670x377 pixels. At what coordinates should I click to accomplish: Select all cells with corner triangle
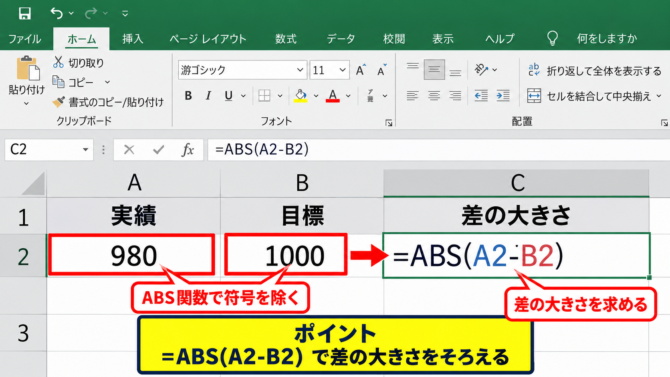point(33,183)
